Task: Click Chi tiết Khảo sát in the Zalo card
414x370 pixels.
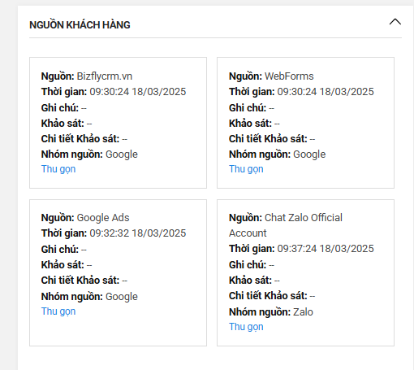Action: coord(268,296)
